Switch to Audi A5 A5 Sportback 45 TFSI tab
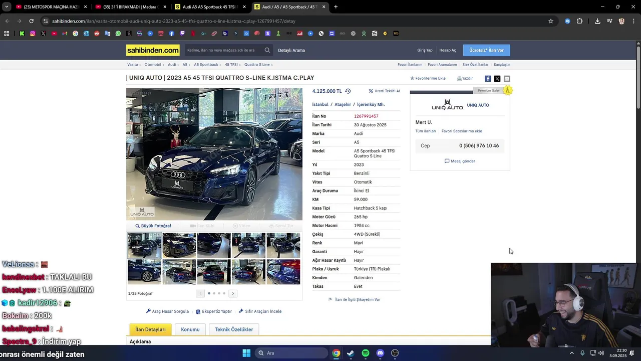 coord(211,7)
